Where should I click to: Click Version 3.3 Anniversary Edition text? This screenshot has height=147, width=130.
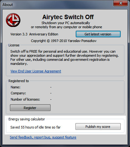[x=34, y=34]
